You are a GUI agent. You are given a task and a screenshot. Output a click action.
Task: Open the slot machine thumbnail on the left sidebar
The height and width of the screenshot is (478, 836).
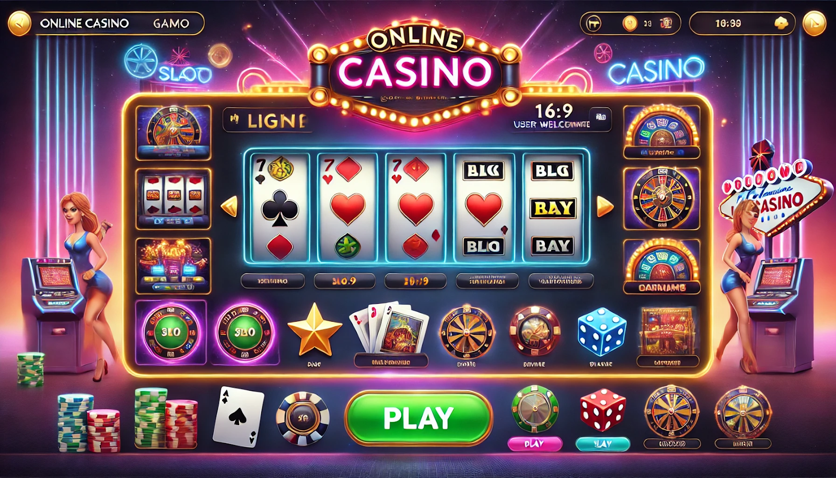[173, 199]
